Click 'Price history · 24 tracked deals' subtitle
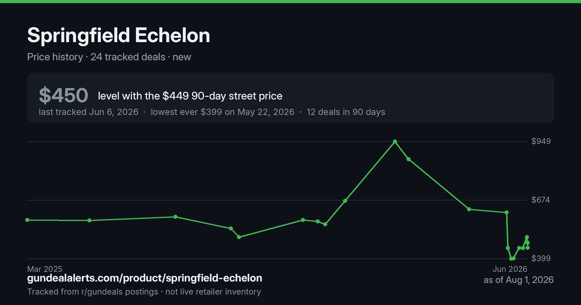581x305 pixels. coord(96,57)
